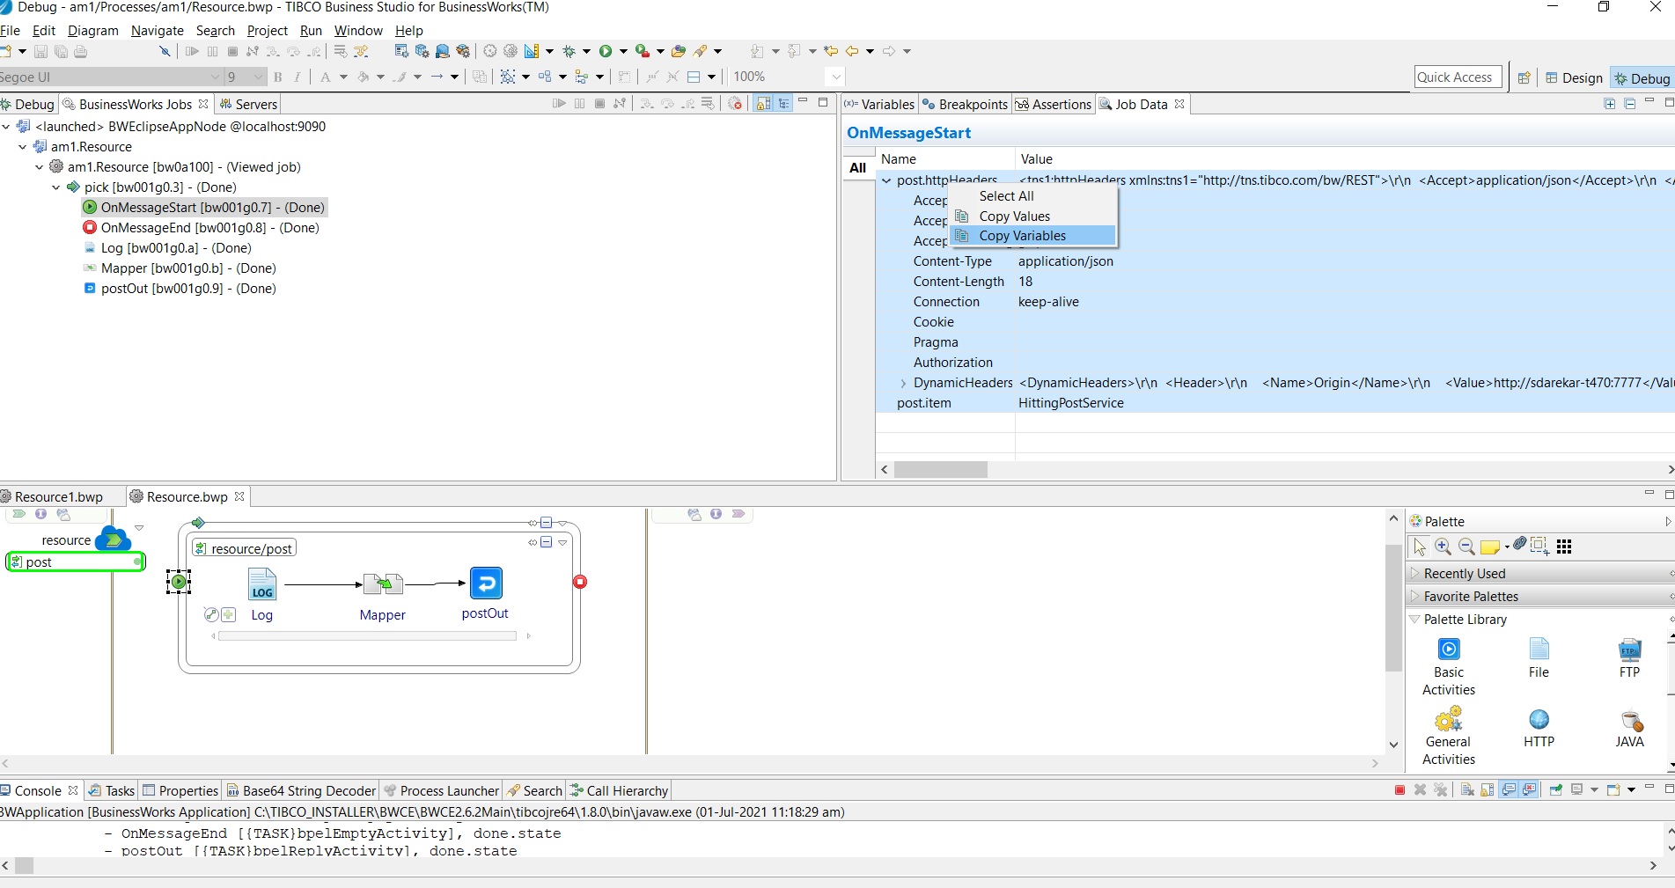Toggle Show Console When Standard Out Changes
Image resolution: width=1675 pixels, height=888 pixels.
[x=1509, y=790]
